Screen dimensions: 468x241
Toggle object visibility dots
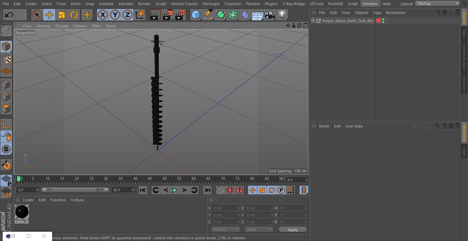383,21
